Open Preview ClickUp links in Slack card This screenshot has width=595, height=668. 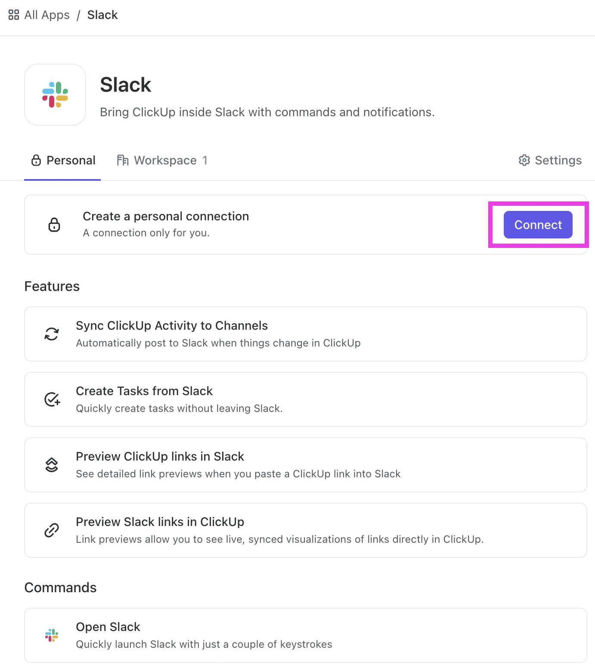[306, 465]
